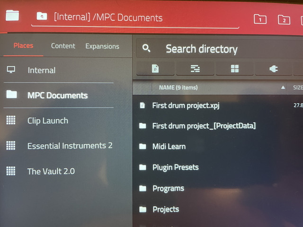Switch to the Expansions tab

click(x=102, y=46)
